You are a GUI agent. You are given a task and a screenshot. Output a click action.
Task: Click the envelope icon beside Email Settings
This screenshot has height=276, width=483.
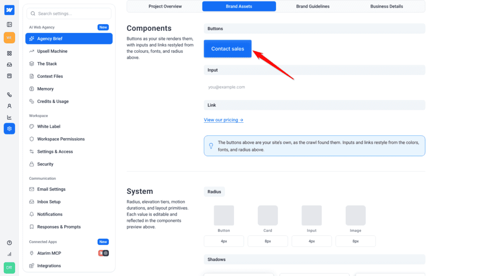point(32,189)
